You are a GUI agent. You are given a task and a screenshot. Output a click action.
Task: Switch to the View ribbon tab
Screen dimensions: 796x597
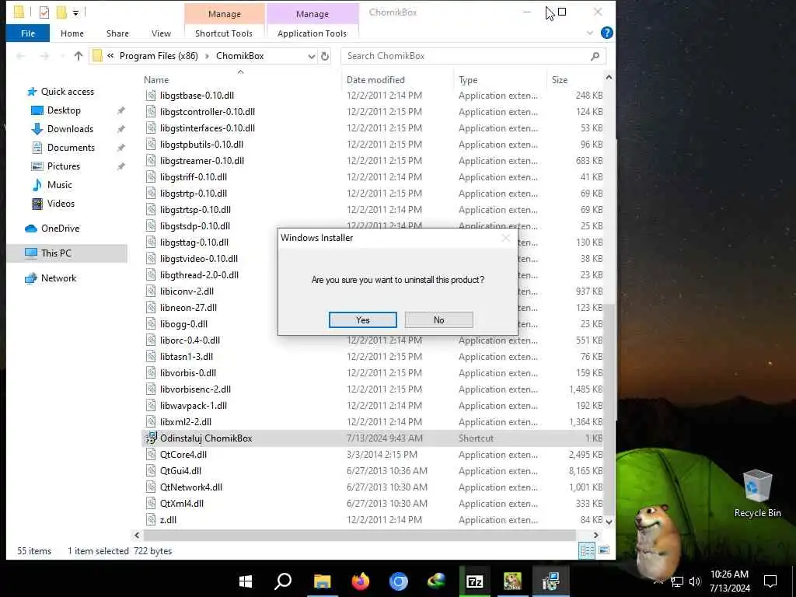click(161, 33)
